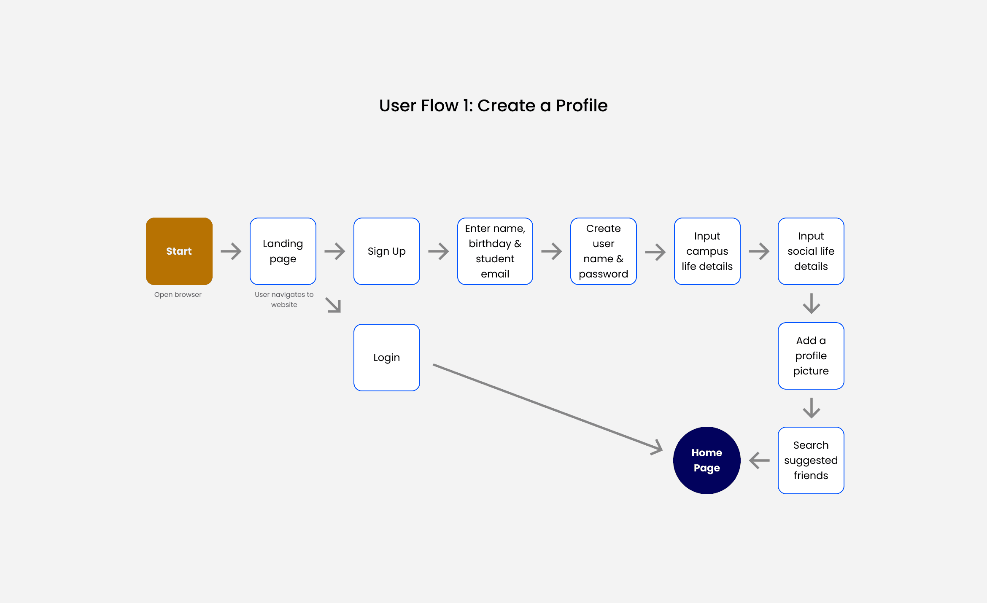Click arrow between Sign Up and Enter name box
The image size is (987, 603).
click(x=439, y=251)
